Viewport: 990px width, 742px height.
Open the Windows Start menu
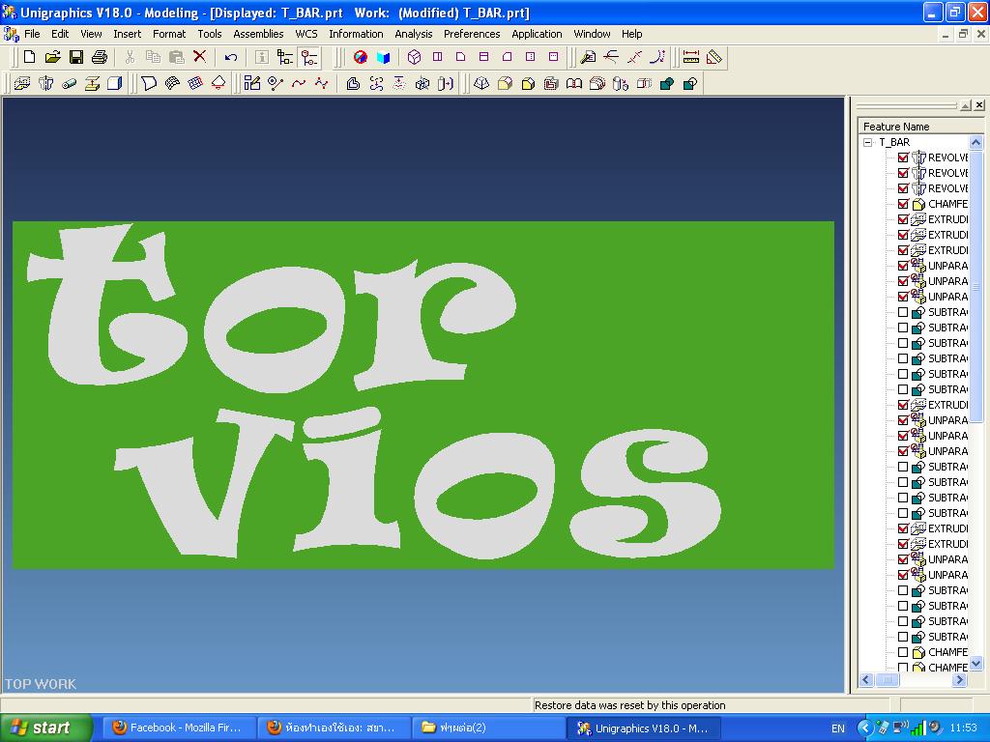[45, 728]
